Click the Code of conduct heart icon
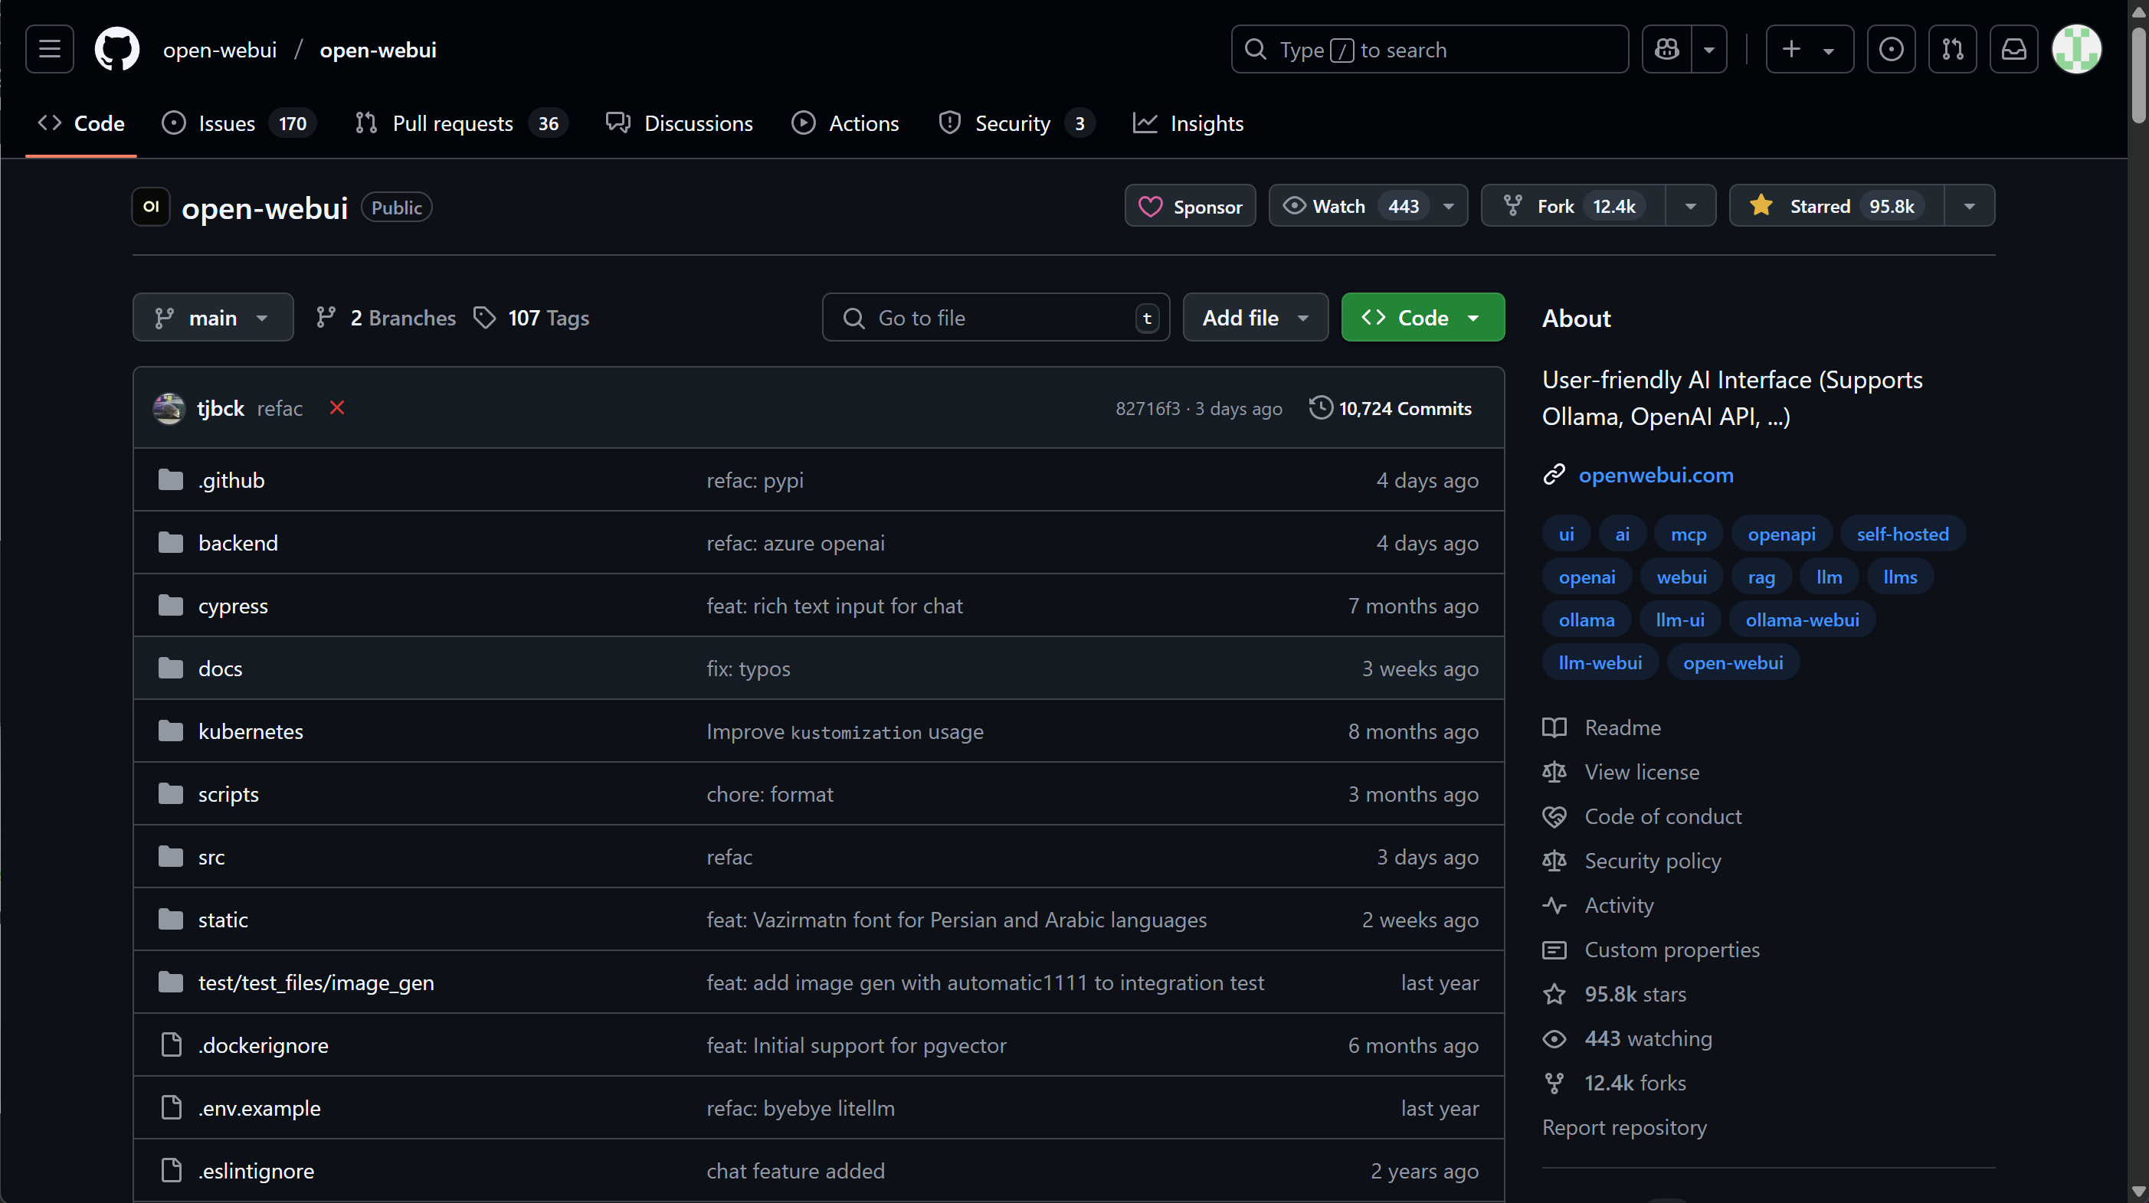The width and height of the screenshot is (2149, 1203). (1554, 816)
